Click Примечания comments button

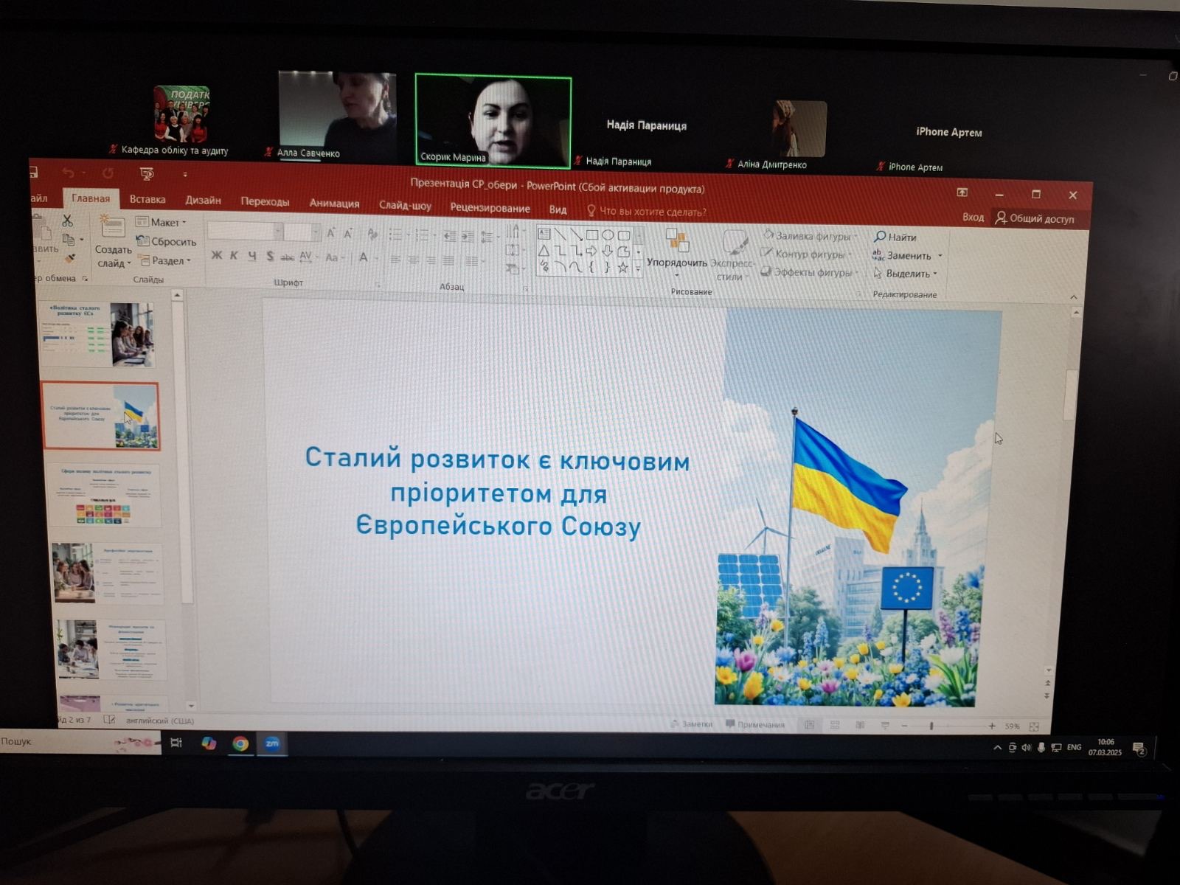coord(755,725)
